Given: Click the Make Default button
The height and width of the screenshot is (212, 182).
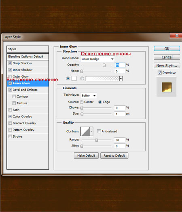Looking at the screenshot, I should (x=86, y=155).
